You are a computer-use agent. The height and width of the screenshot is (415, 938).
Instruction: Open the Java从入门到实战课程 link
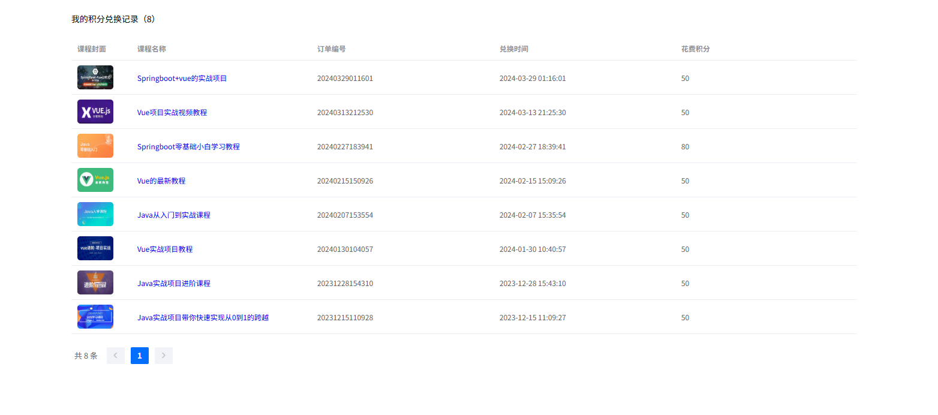[174, 215]
